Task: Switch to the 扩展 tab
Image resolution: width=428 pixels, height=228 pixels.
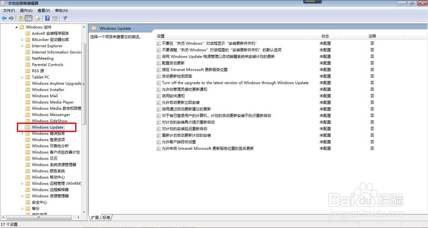Action: click(95, 217)
